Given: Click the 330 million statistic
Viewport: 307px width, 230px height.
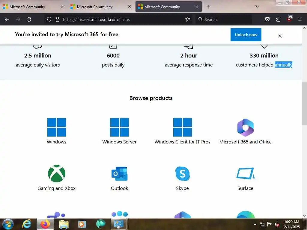Looking at the screenshot, I should [x=264, y=55].
